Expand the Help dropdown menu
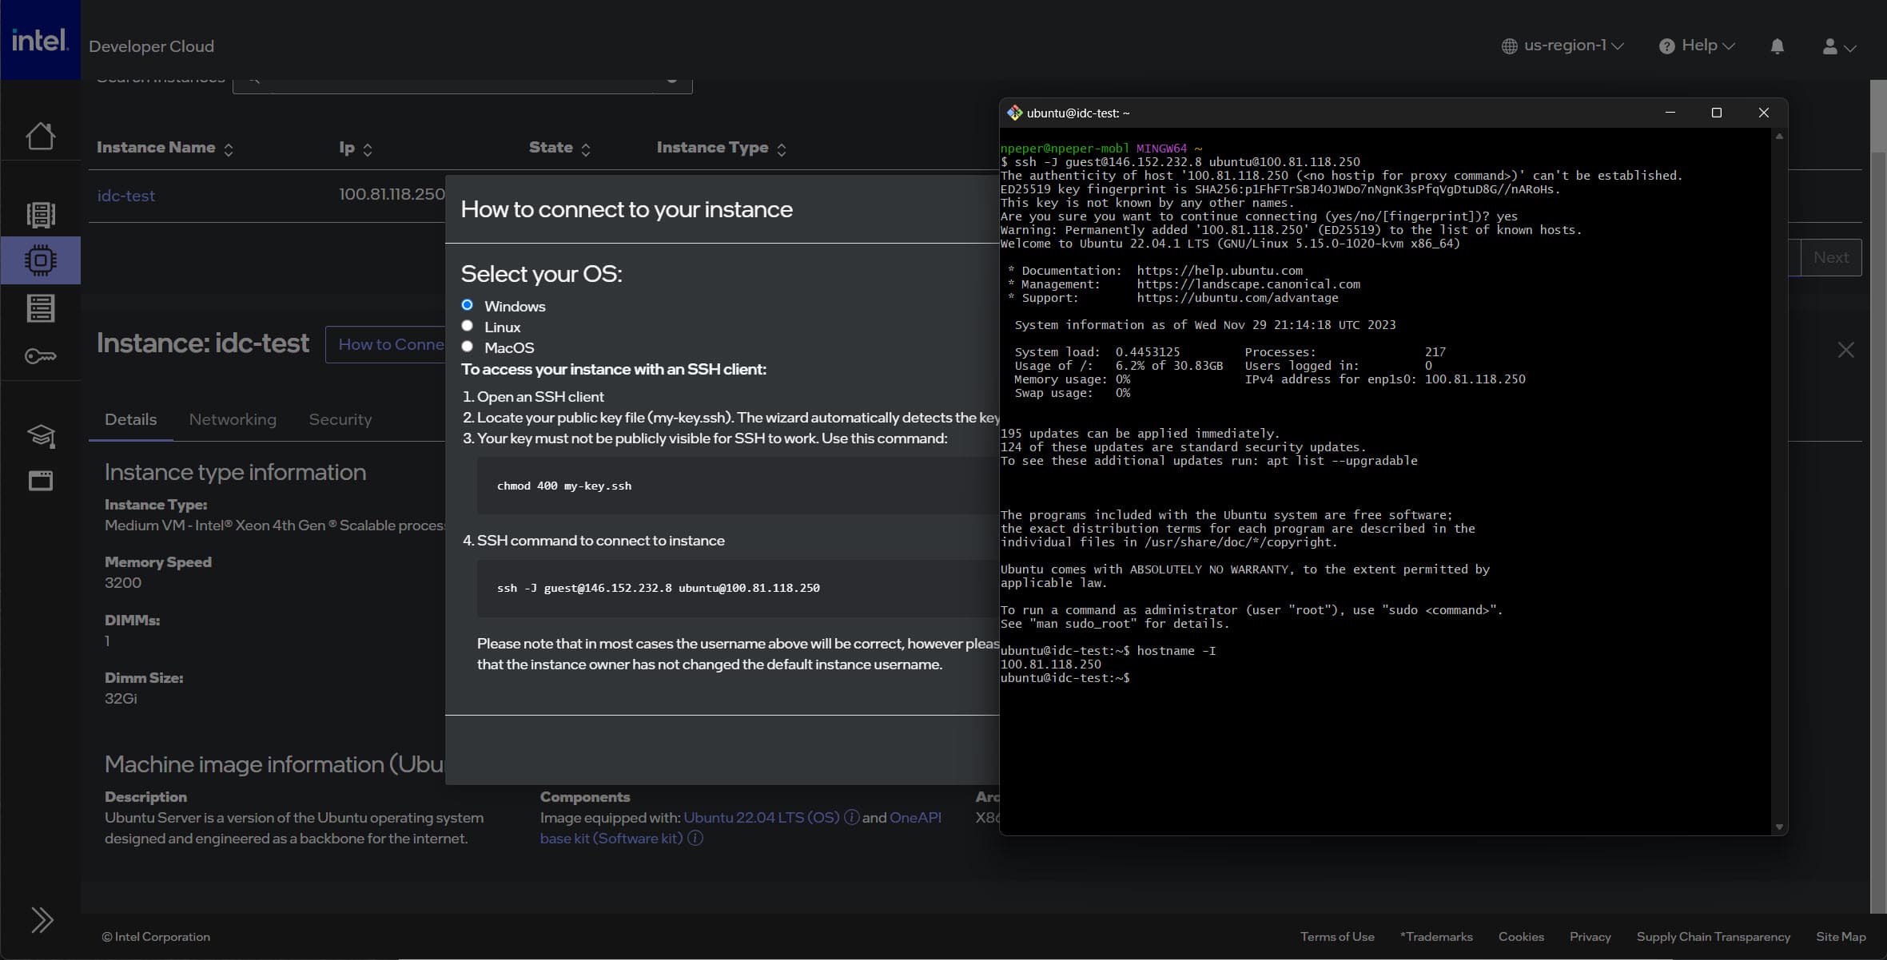 (1697, 46)
